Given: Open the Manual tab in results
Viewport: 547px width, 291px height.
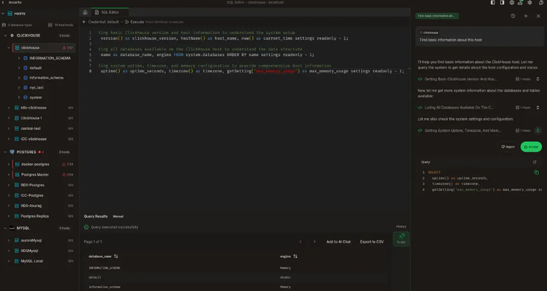Looking at the screenshot, I should click(118, 216).
